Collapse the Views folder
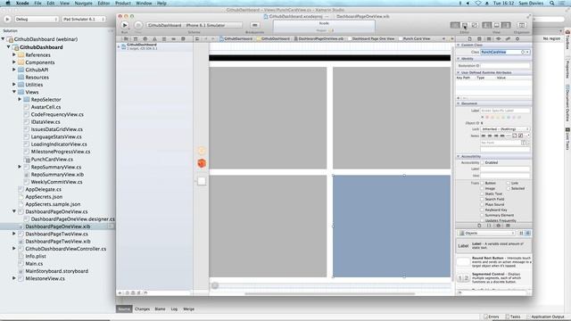Viewport: 571px width, 321px height. click(x=14, y=92)
